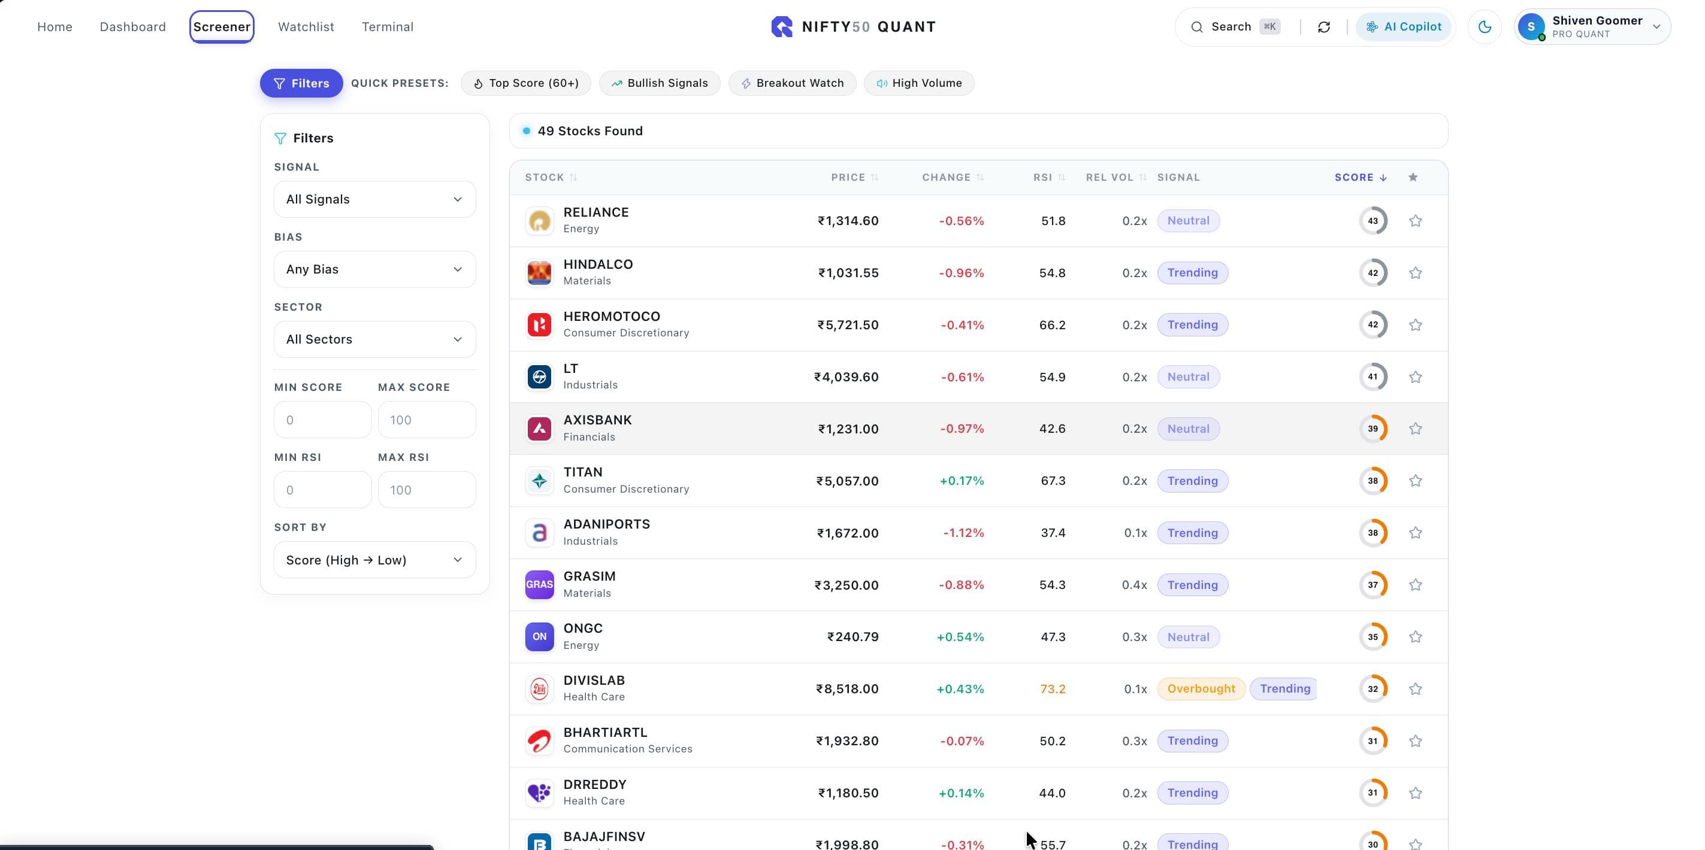Apply Bullish Signals preset
Viewport: 1705px width, 850px height.
click(660, 83)
